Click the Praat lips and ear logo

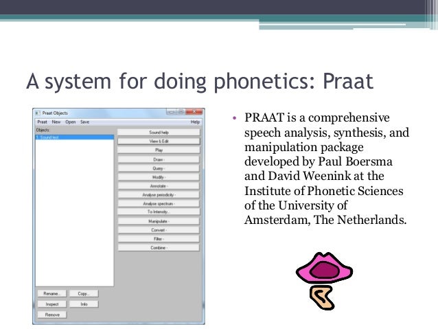click(324, 281)
